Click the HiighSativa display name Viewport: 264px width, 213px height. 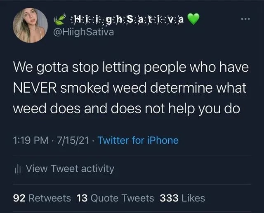coord(127,19)
